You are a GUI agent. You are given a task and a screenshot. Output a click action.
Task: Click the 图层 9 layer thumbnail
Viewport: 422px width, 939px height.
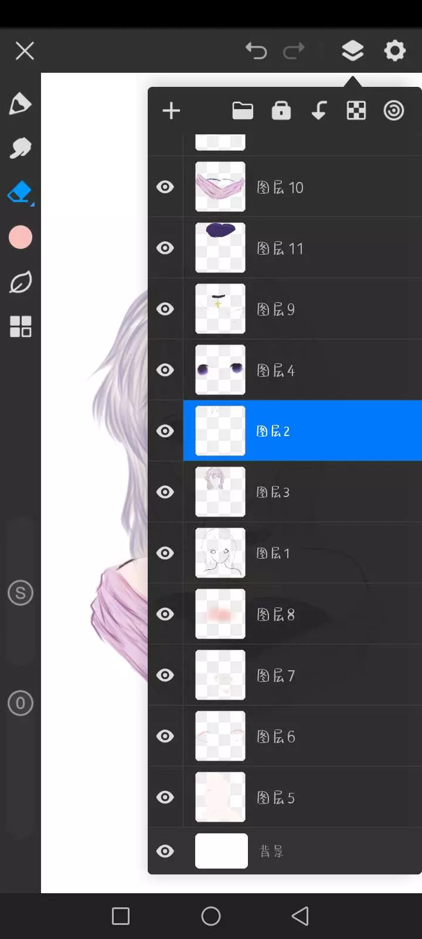[x=220, y=309]
